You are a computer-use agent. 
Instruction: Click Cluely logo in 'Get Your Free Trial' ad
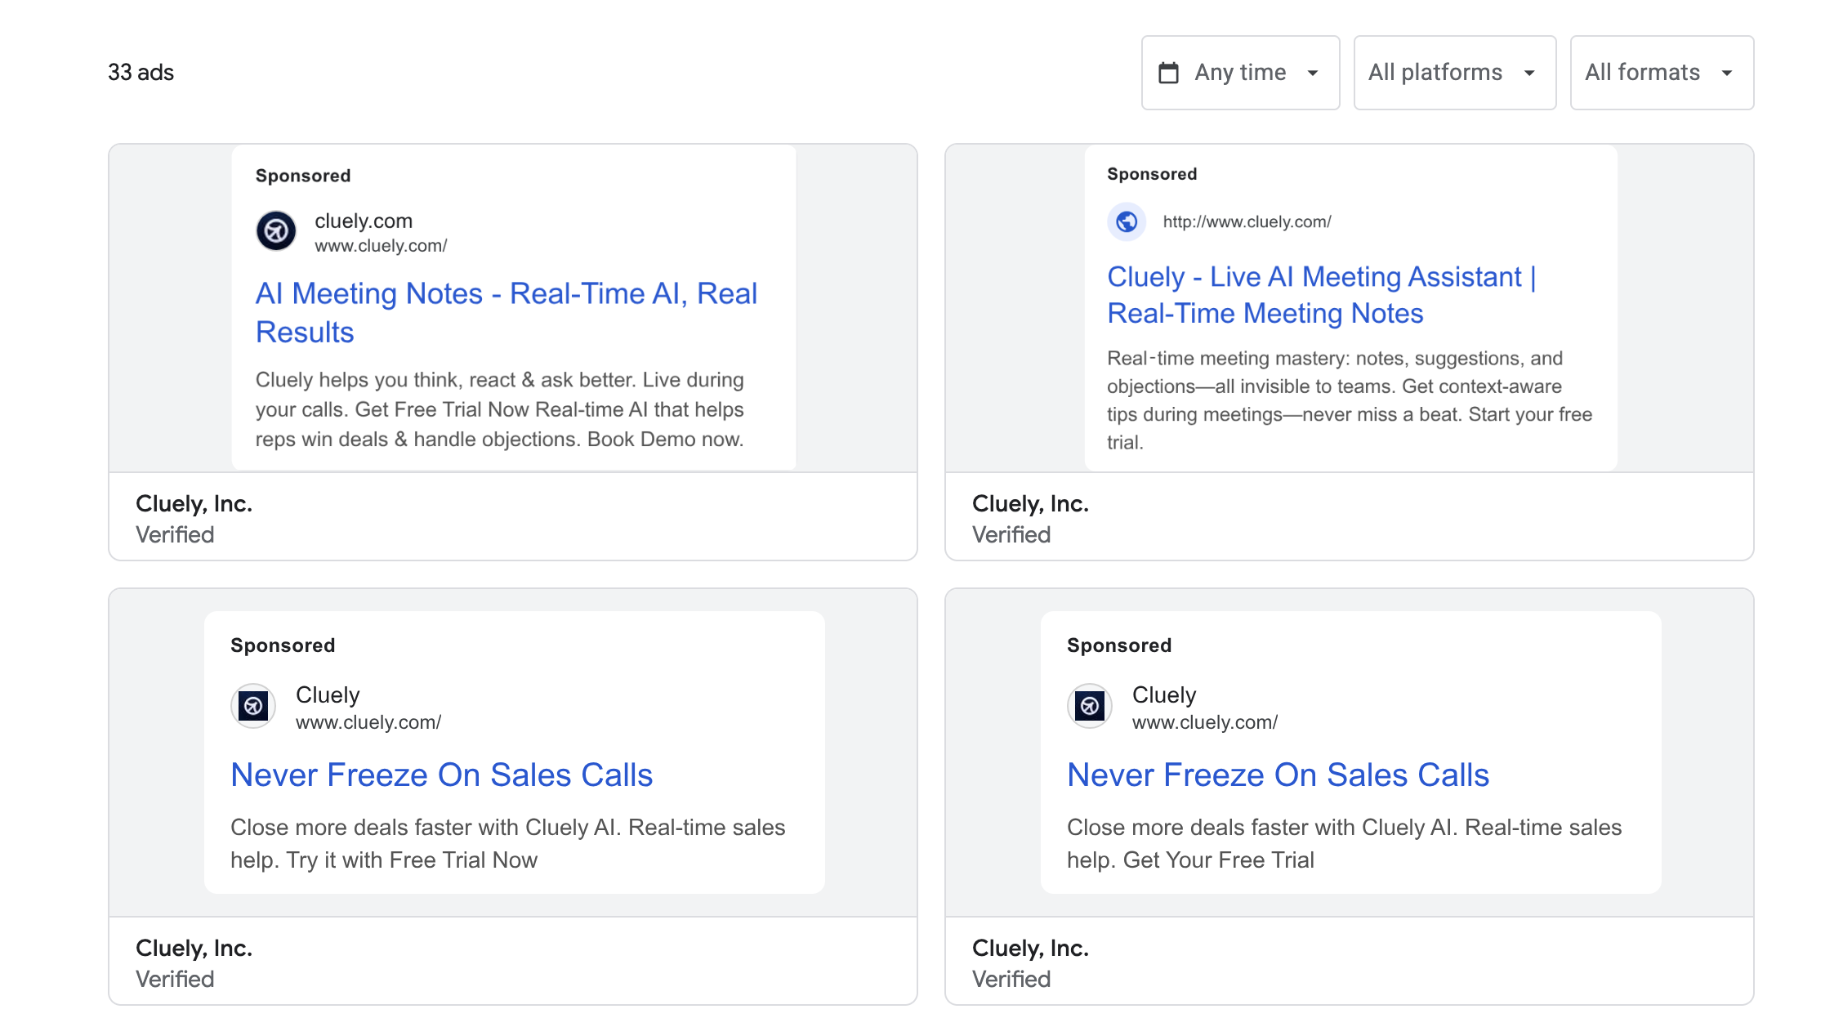[x=1090, y=706]
